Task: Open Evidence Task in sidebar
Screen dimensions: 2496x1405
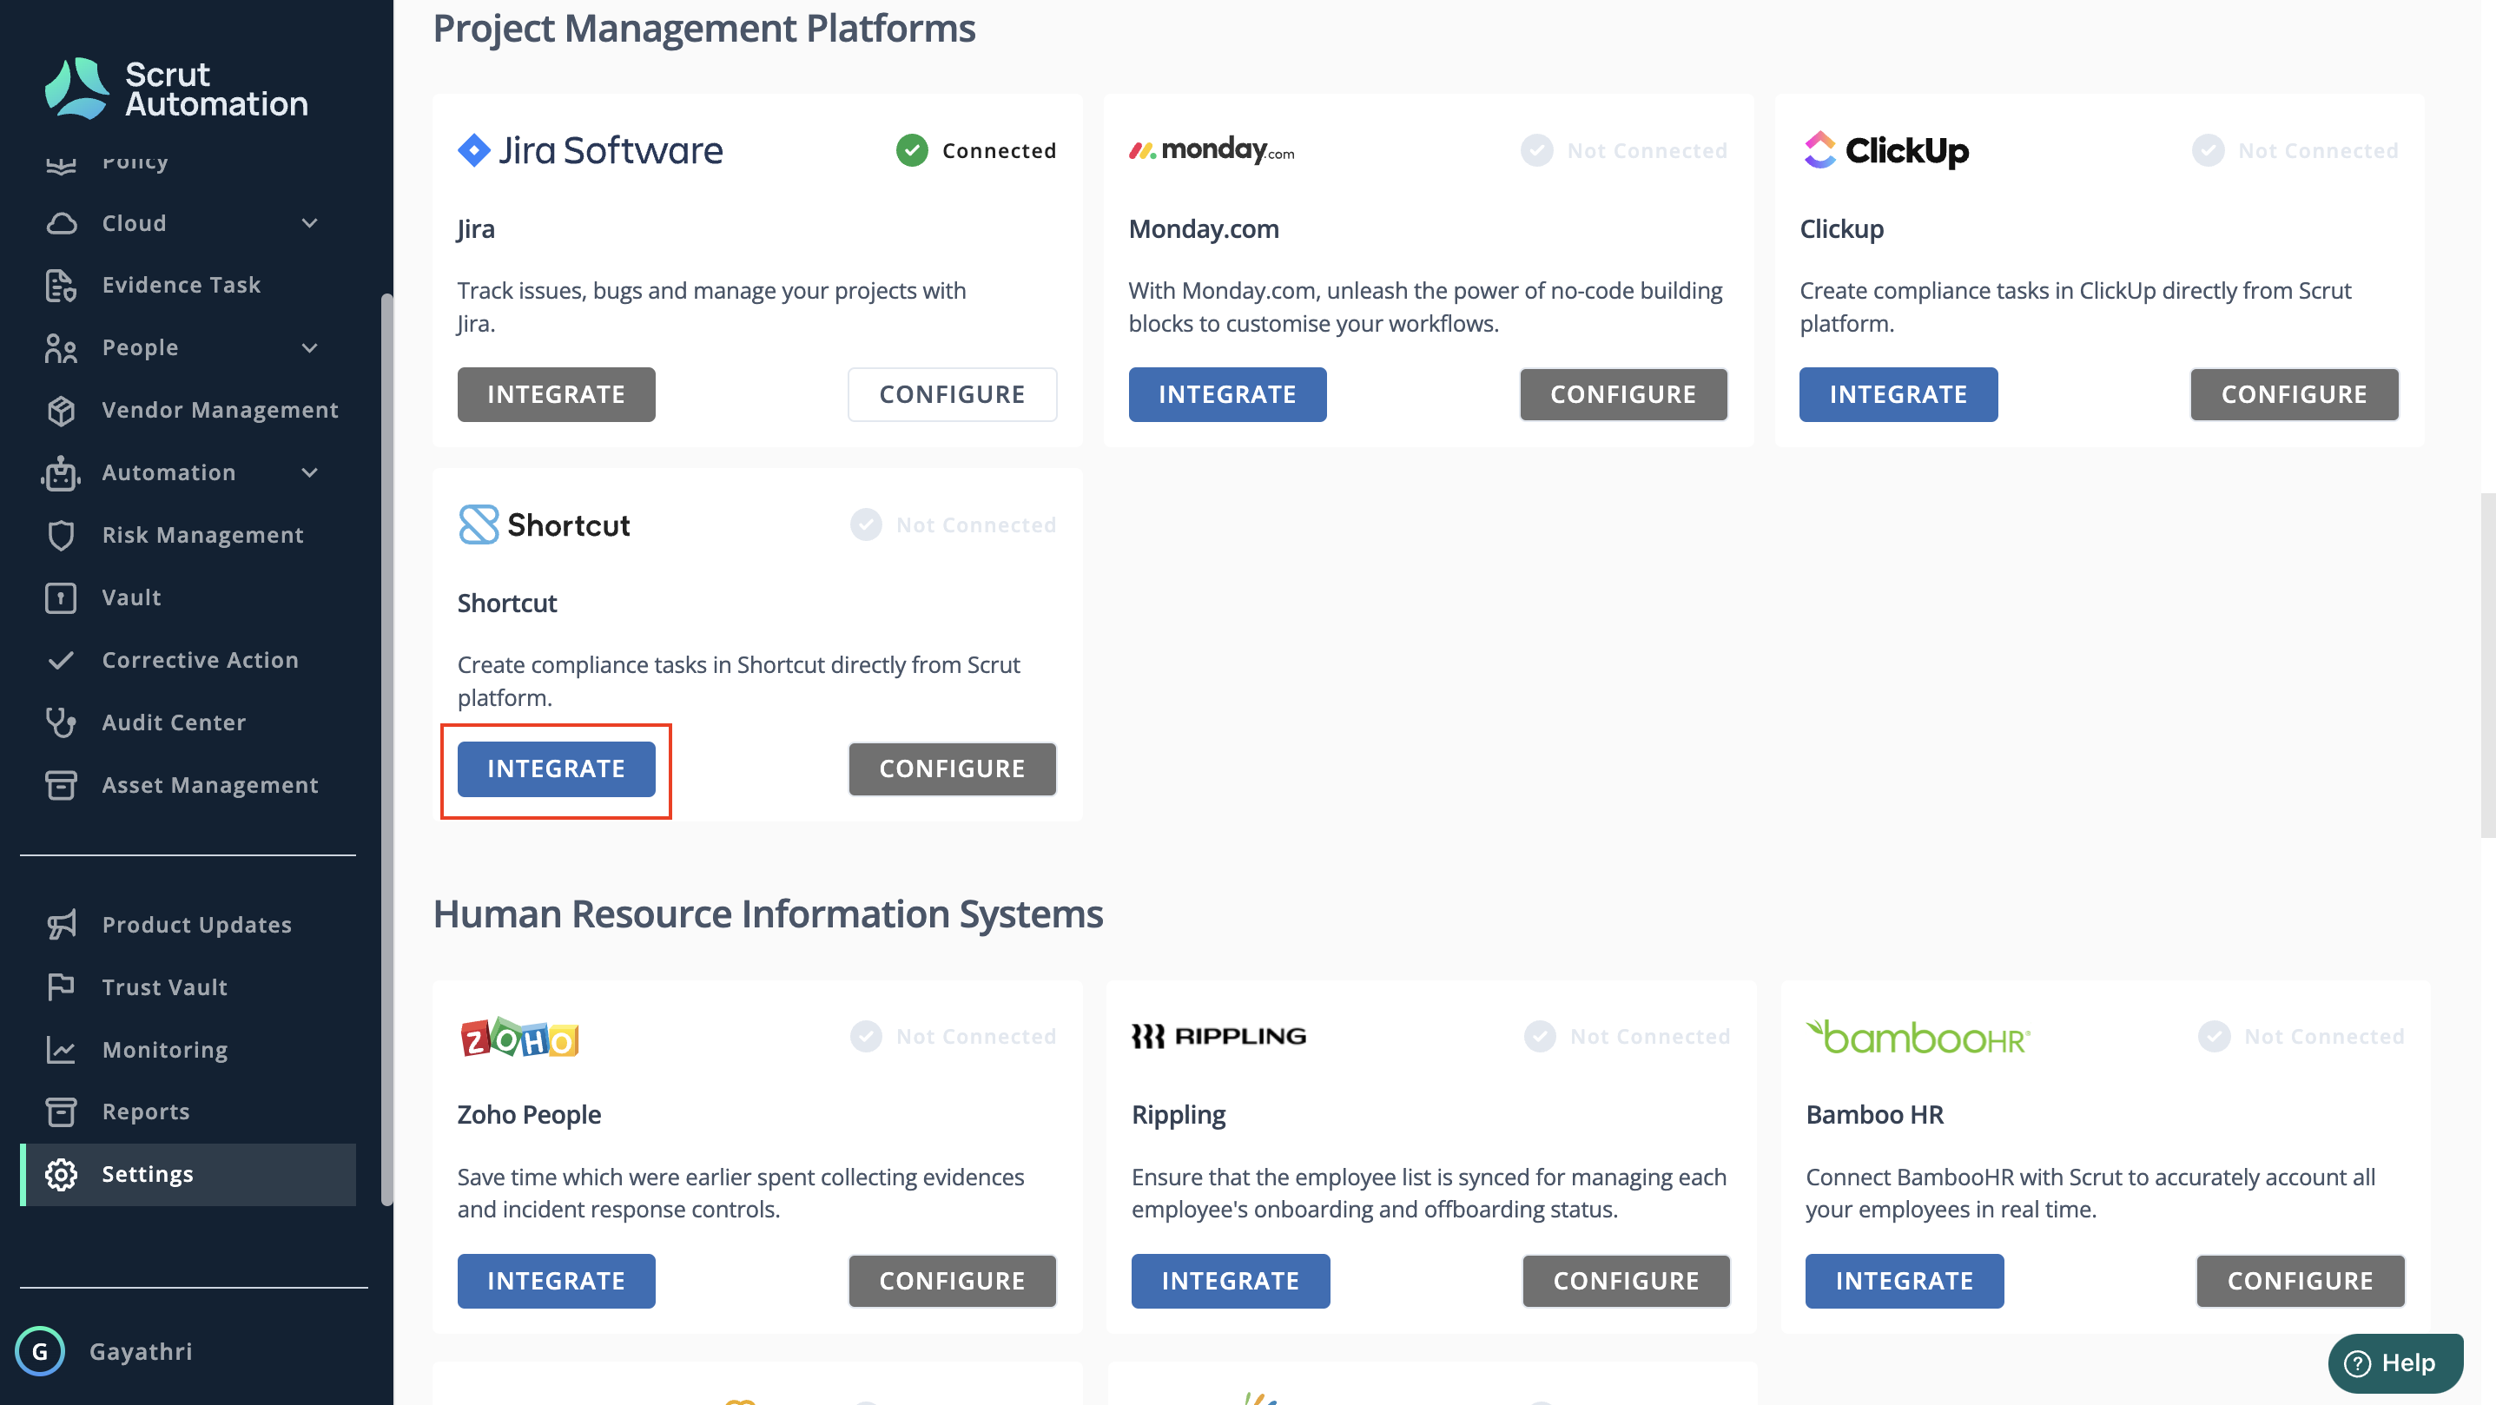Action: tap(182, 285)
